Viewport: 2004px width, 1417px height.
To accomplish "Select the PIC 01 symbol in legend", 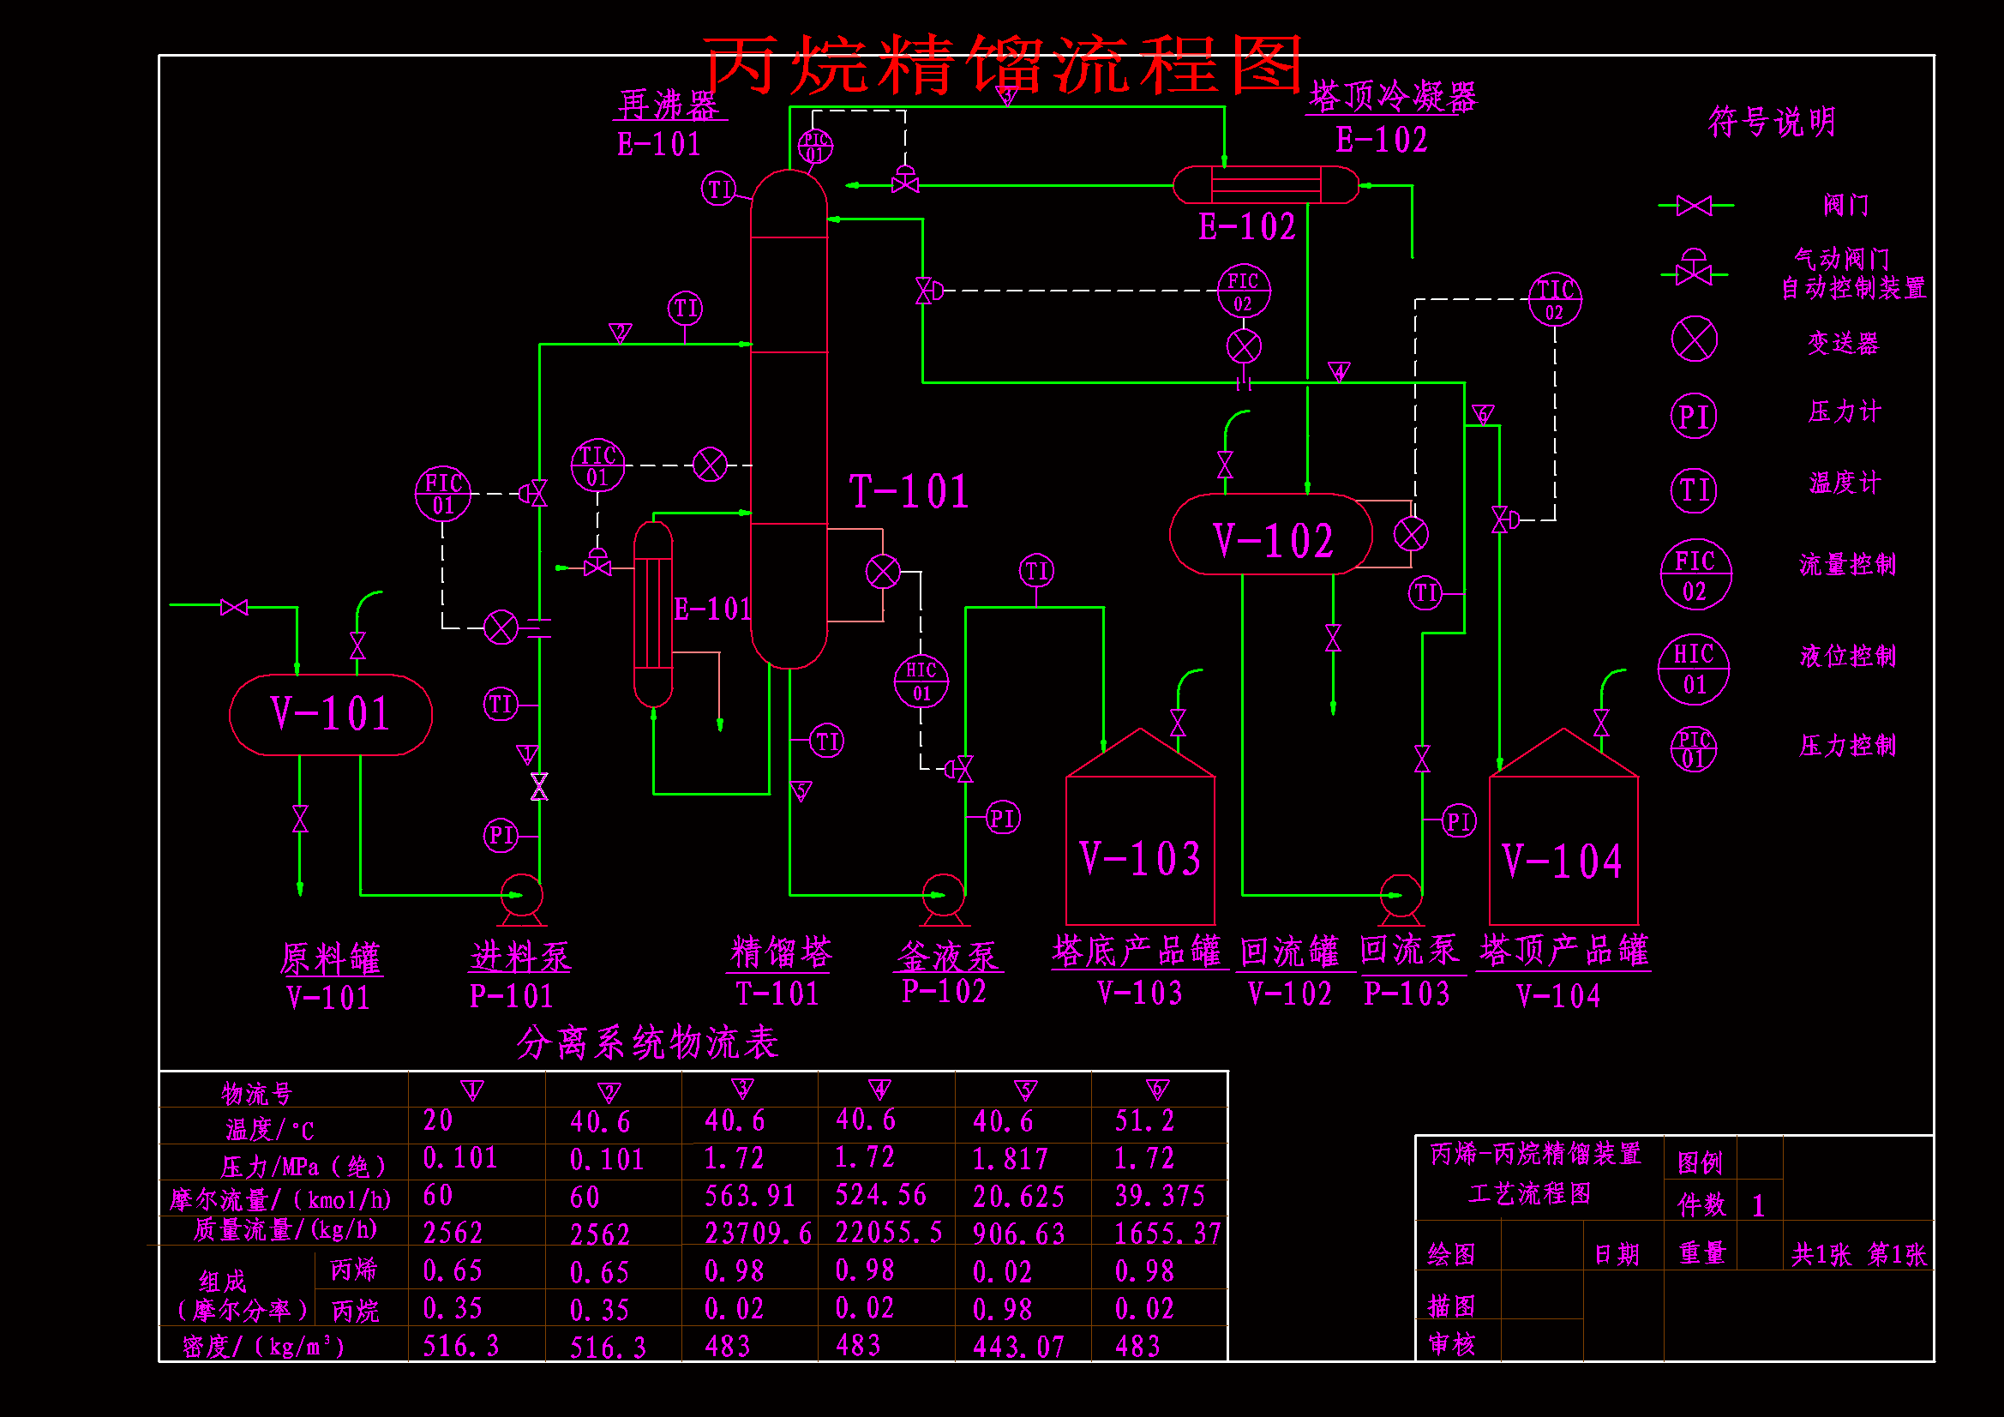I will [x=1695, y=749].
